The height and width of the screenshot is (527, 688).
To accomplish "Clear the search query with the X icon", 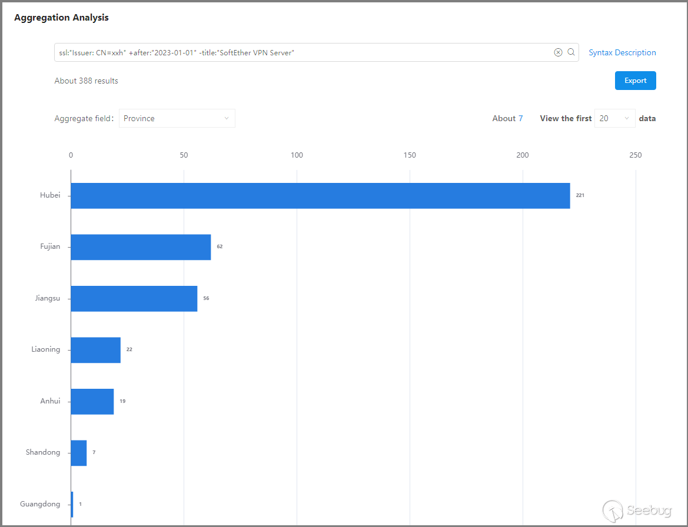I will 558,52.
